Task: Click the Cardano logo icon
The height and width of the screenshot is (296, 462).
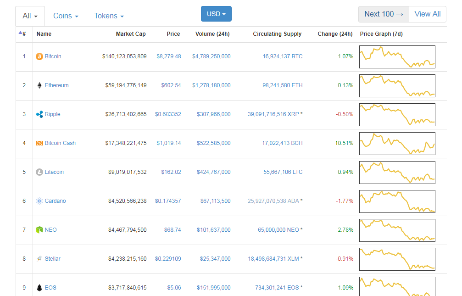Action: 39,201
